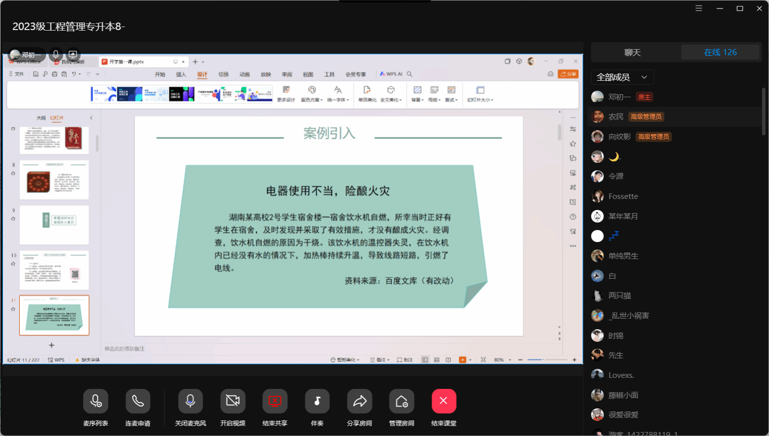Enable camera with 开启视频 toggle
Viewport: 769px width, 436px height.
pos(233,401)
